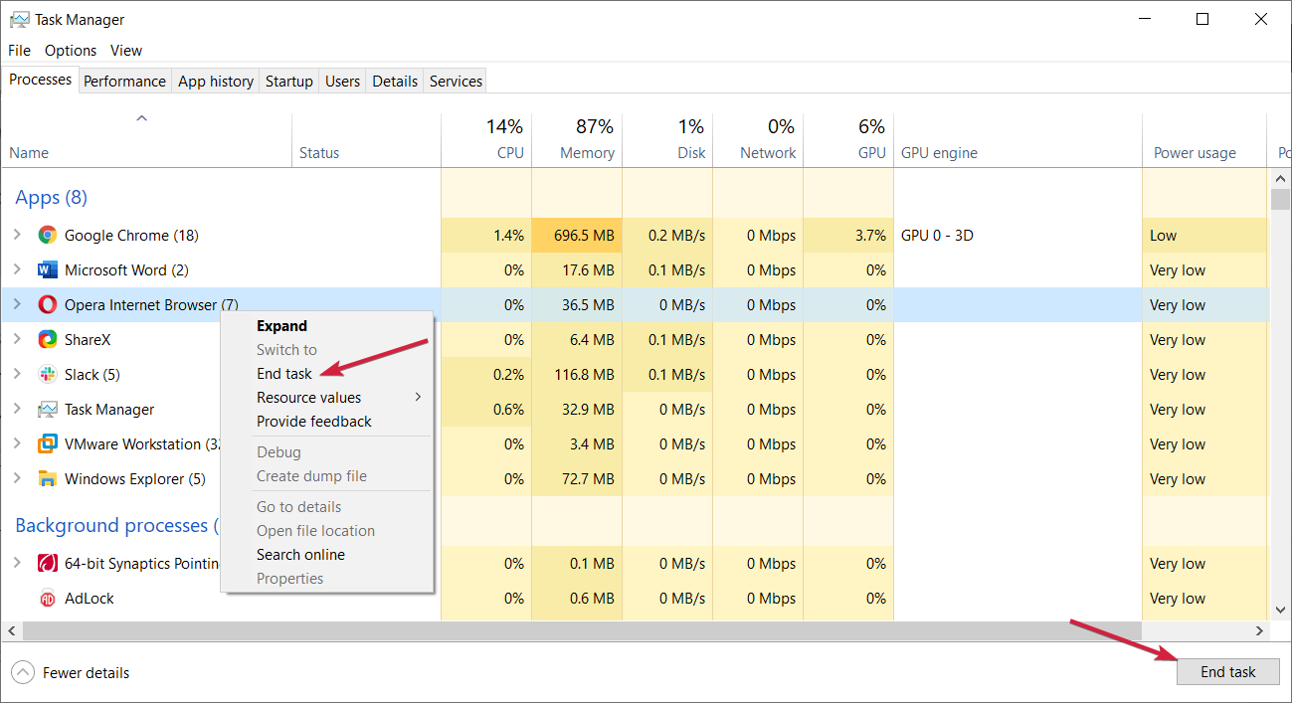Screen dimensions: 1292x703
Task: Expand the Task Manager process row
Action: click(17, 410)
